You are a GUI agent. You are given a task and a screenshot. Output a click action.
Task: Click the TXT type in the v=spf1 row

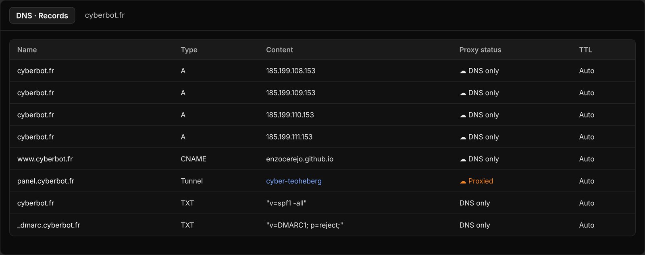coord(187,203)
